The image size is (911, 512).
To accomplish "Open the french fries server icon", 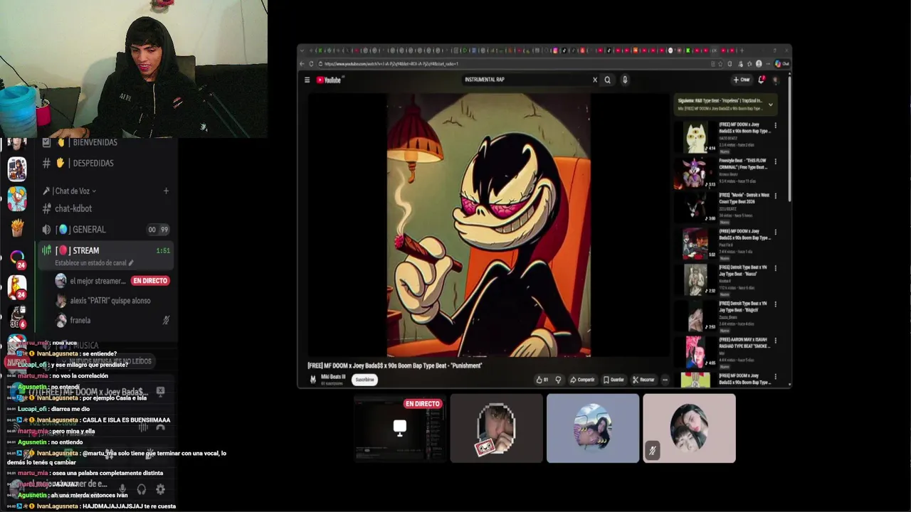I will 17,228.
